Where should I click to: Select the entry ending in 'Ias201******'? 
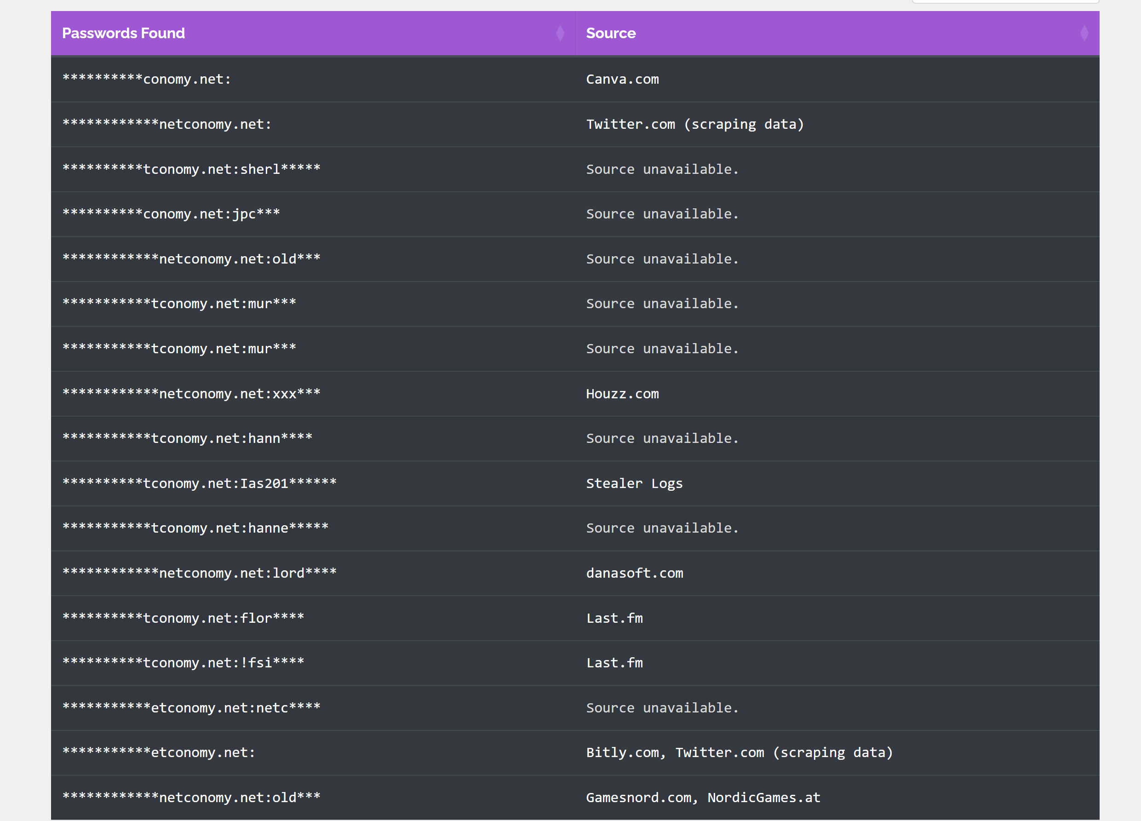tap(199, 483)
